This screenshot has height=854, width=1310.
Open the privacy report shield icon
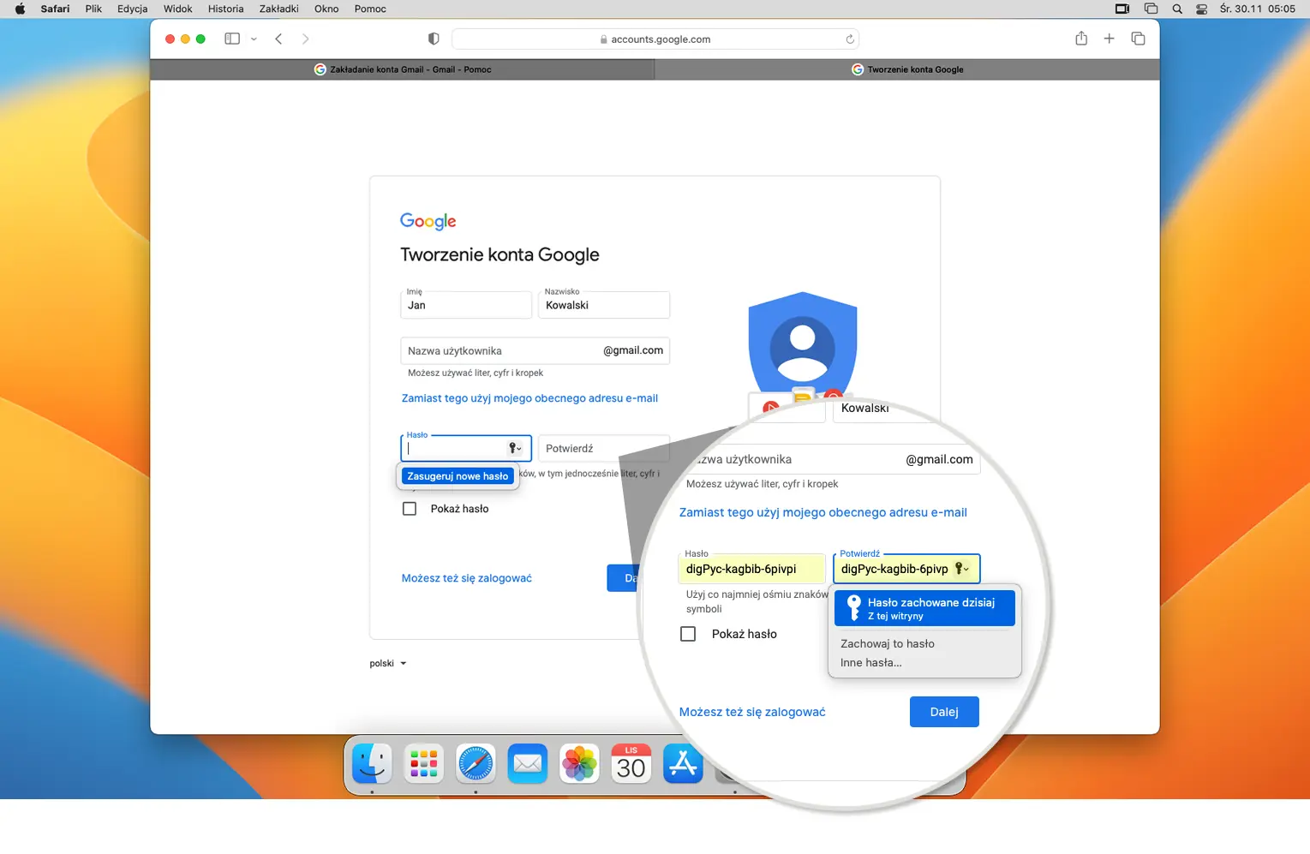(434, 39)
